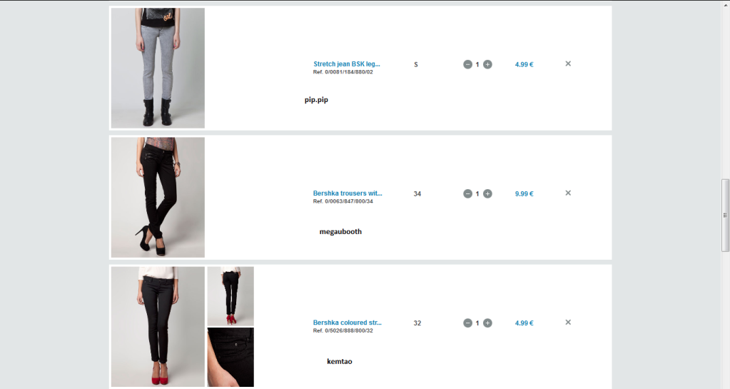Screen dimensions: 730x389
Task: Click the megaubooth label
Action: pos(340,231)
